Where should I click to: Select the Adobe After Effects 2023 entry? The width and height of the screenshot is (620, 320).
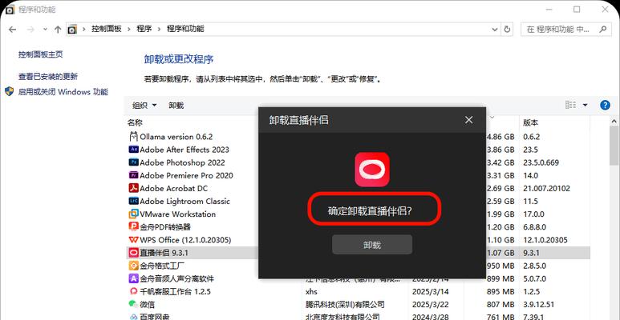pyautogui.click(x=184, y=150)
